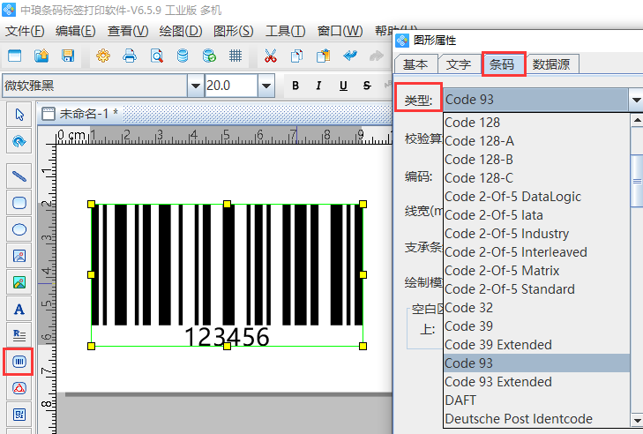Click the printer icon
Viewport: 643px width, 434px height.
click(130, 56)
